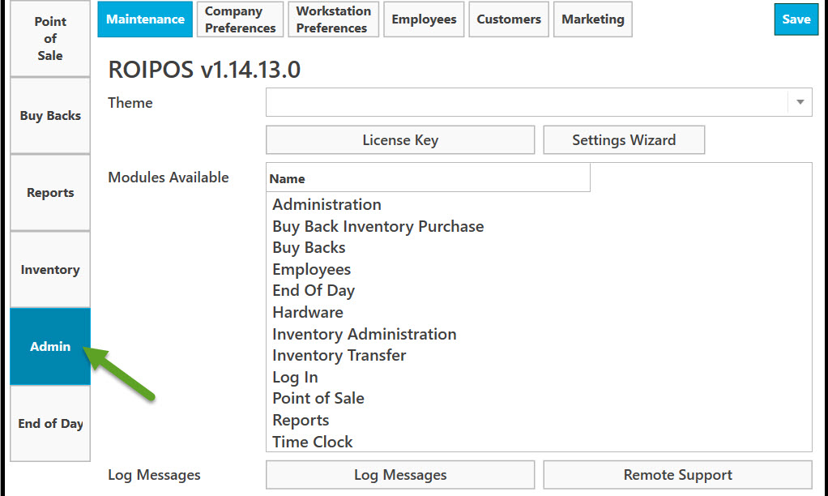Select Buy Back Inventory Purchase module
828x496 pixels.
(378, 226)
